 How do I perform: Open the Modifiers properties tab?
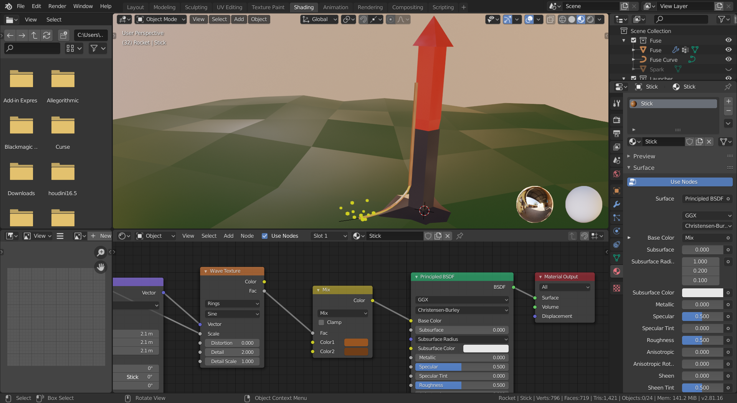pos(616,204)
